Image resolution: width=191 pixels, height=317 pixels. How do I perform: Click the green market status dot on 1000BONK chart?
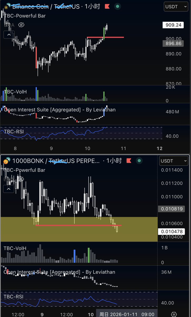coord(139,161)
